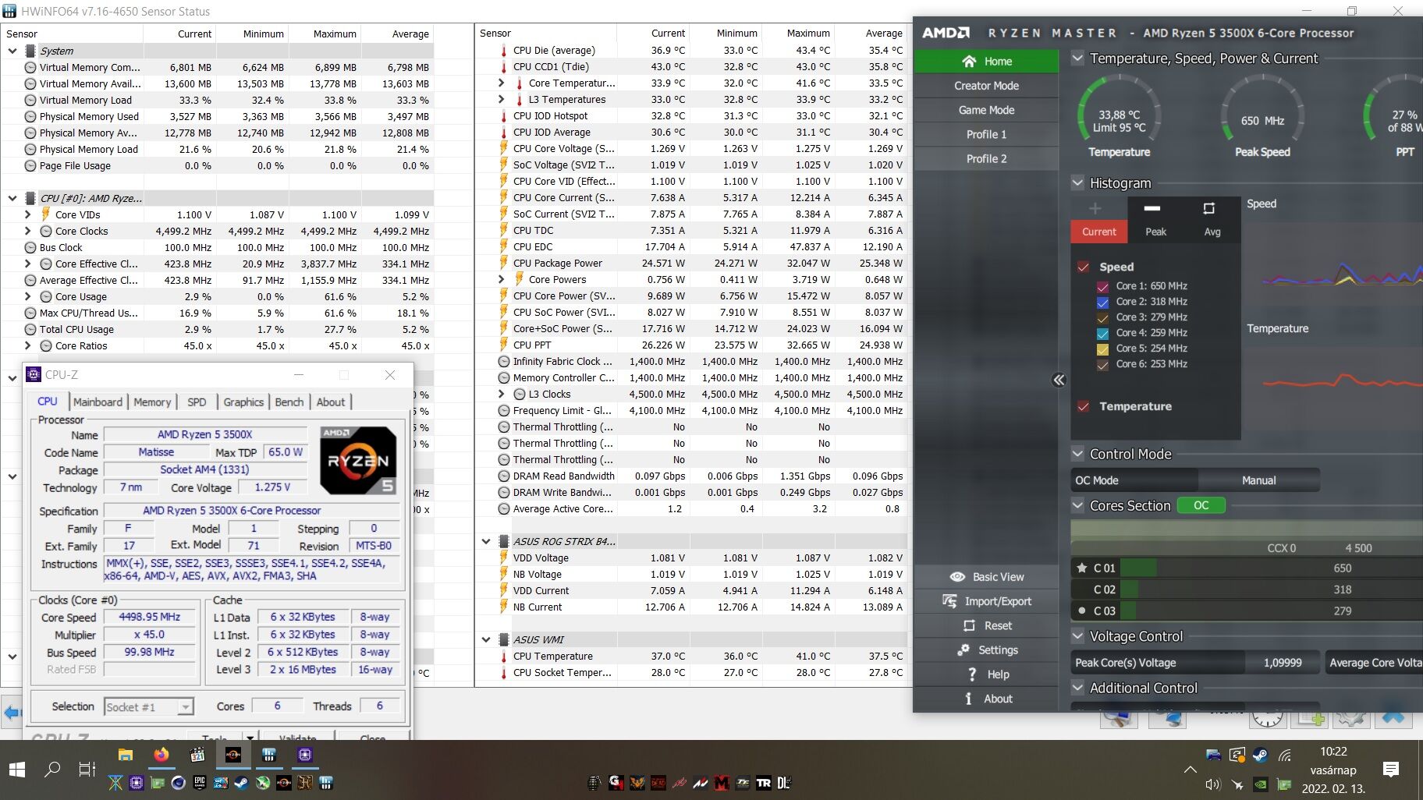Click the NVIDIA tray icon
This screenshot has width=1423, height=800.
1260,784
